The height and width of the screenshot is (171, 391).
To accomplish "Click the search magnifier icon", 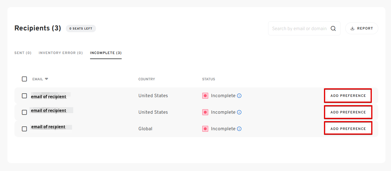I will click(333, 29).
